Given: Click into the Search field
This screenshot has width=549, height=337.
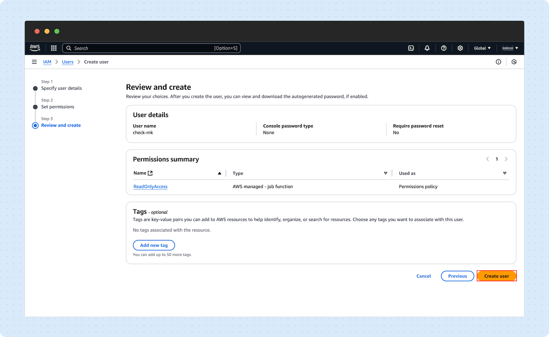Looking at the screenshot, I should point(152,48).
